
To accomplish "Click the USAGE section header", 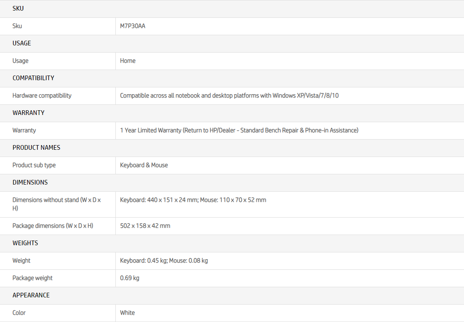I will 22,43.
